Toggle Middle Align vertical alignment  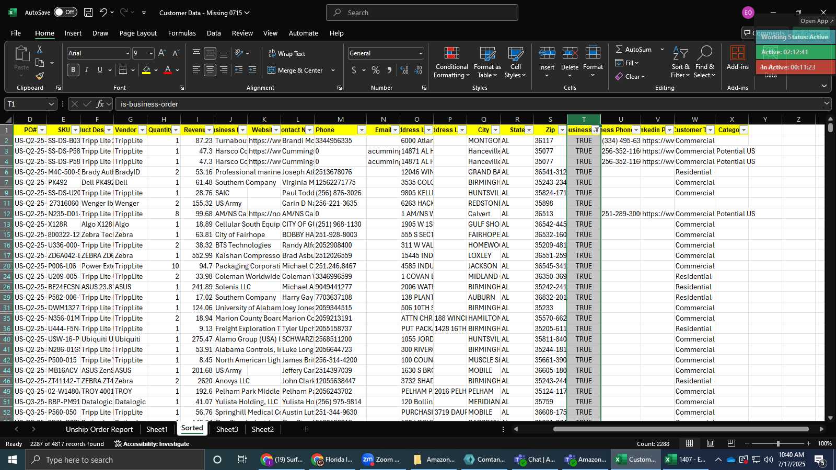point(210,53)
